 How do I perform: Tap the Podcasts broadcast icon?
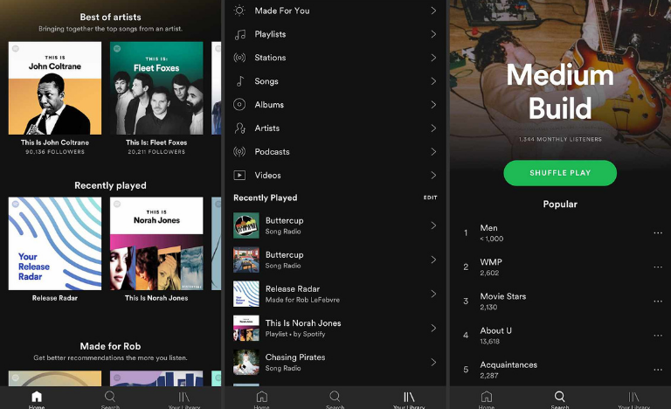[x=239, y=151]
